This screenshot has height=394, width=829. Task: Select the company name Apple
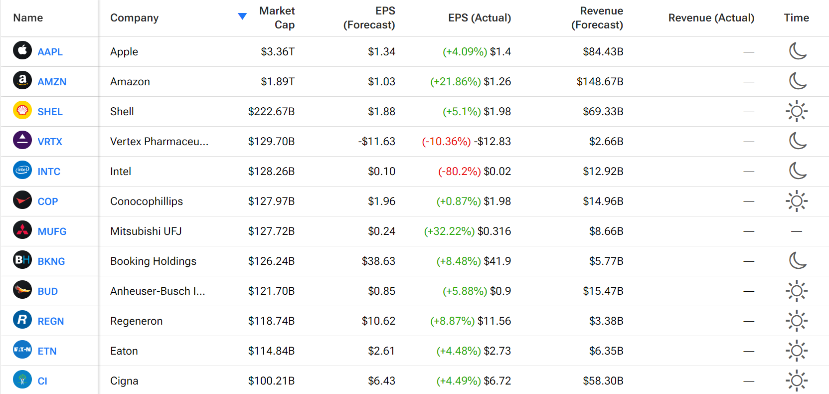click(124, 52)
